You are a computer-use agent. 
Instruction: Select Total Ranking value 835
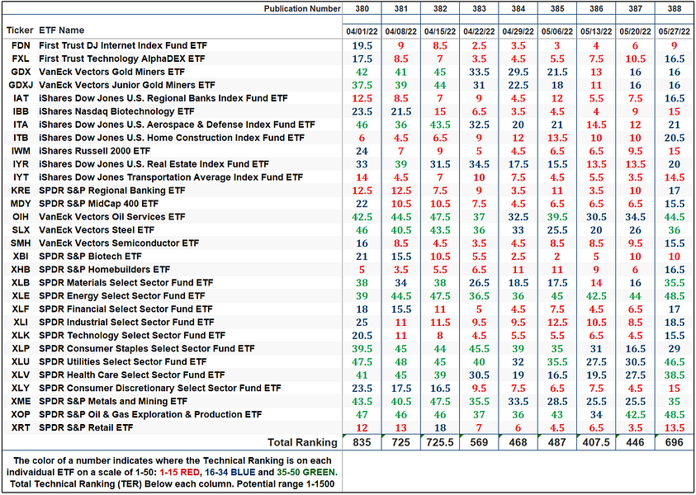click(362, 442)
